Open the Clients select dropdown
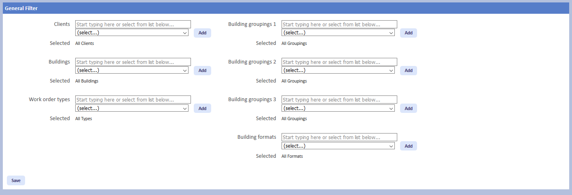This screenshot has width=572, height=195. [x=132, y=33]
